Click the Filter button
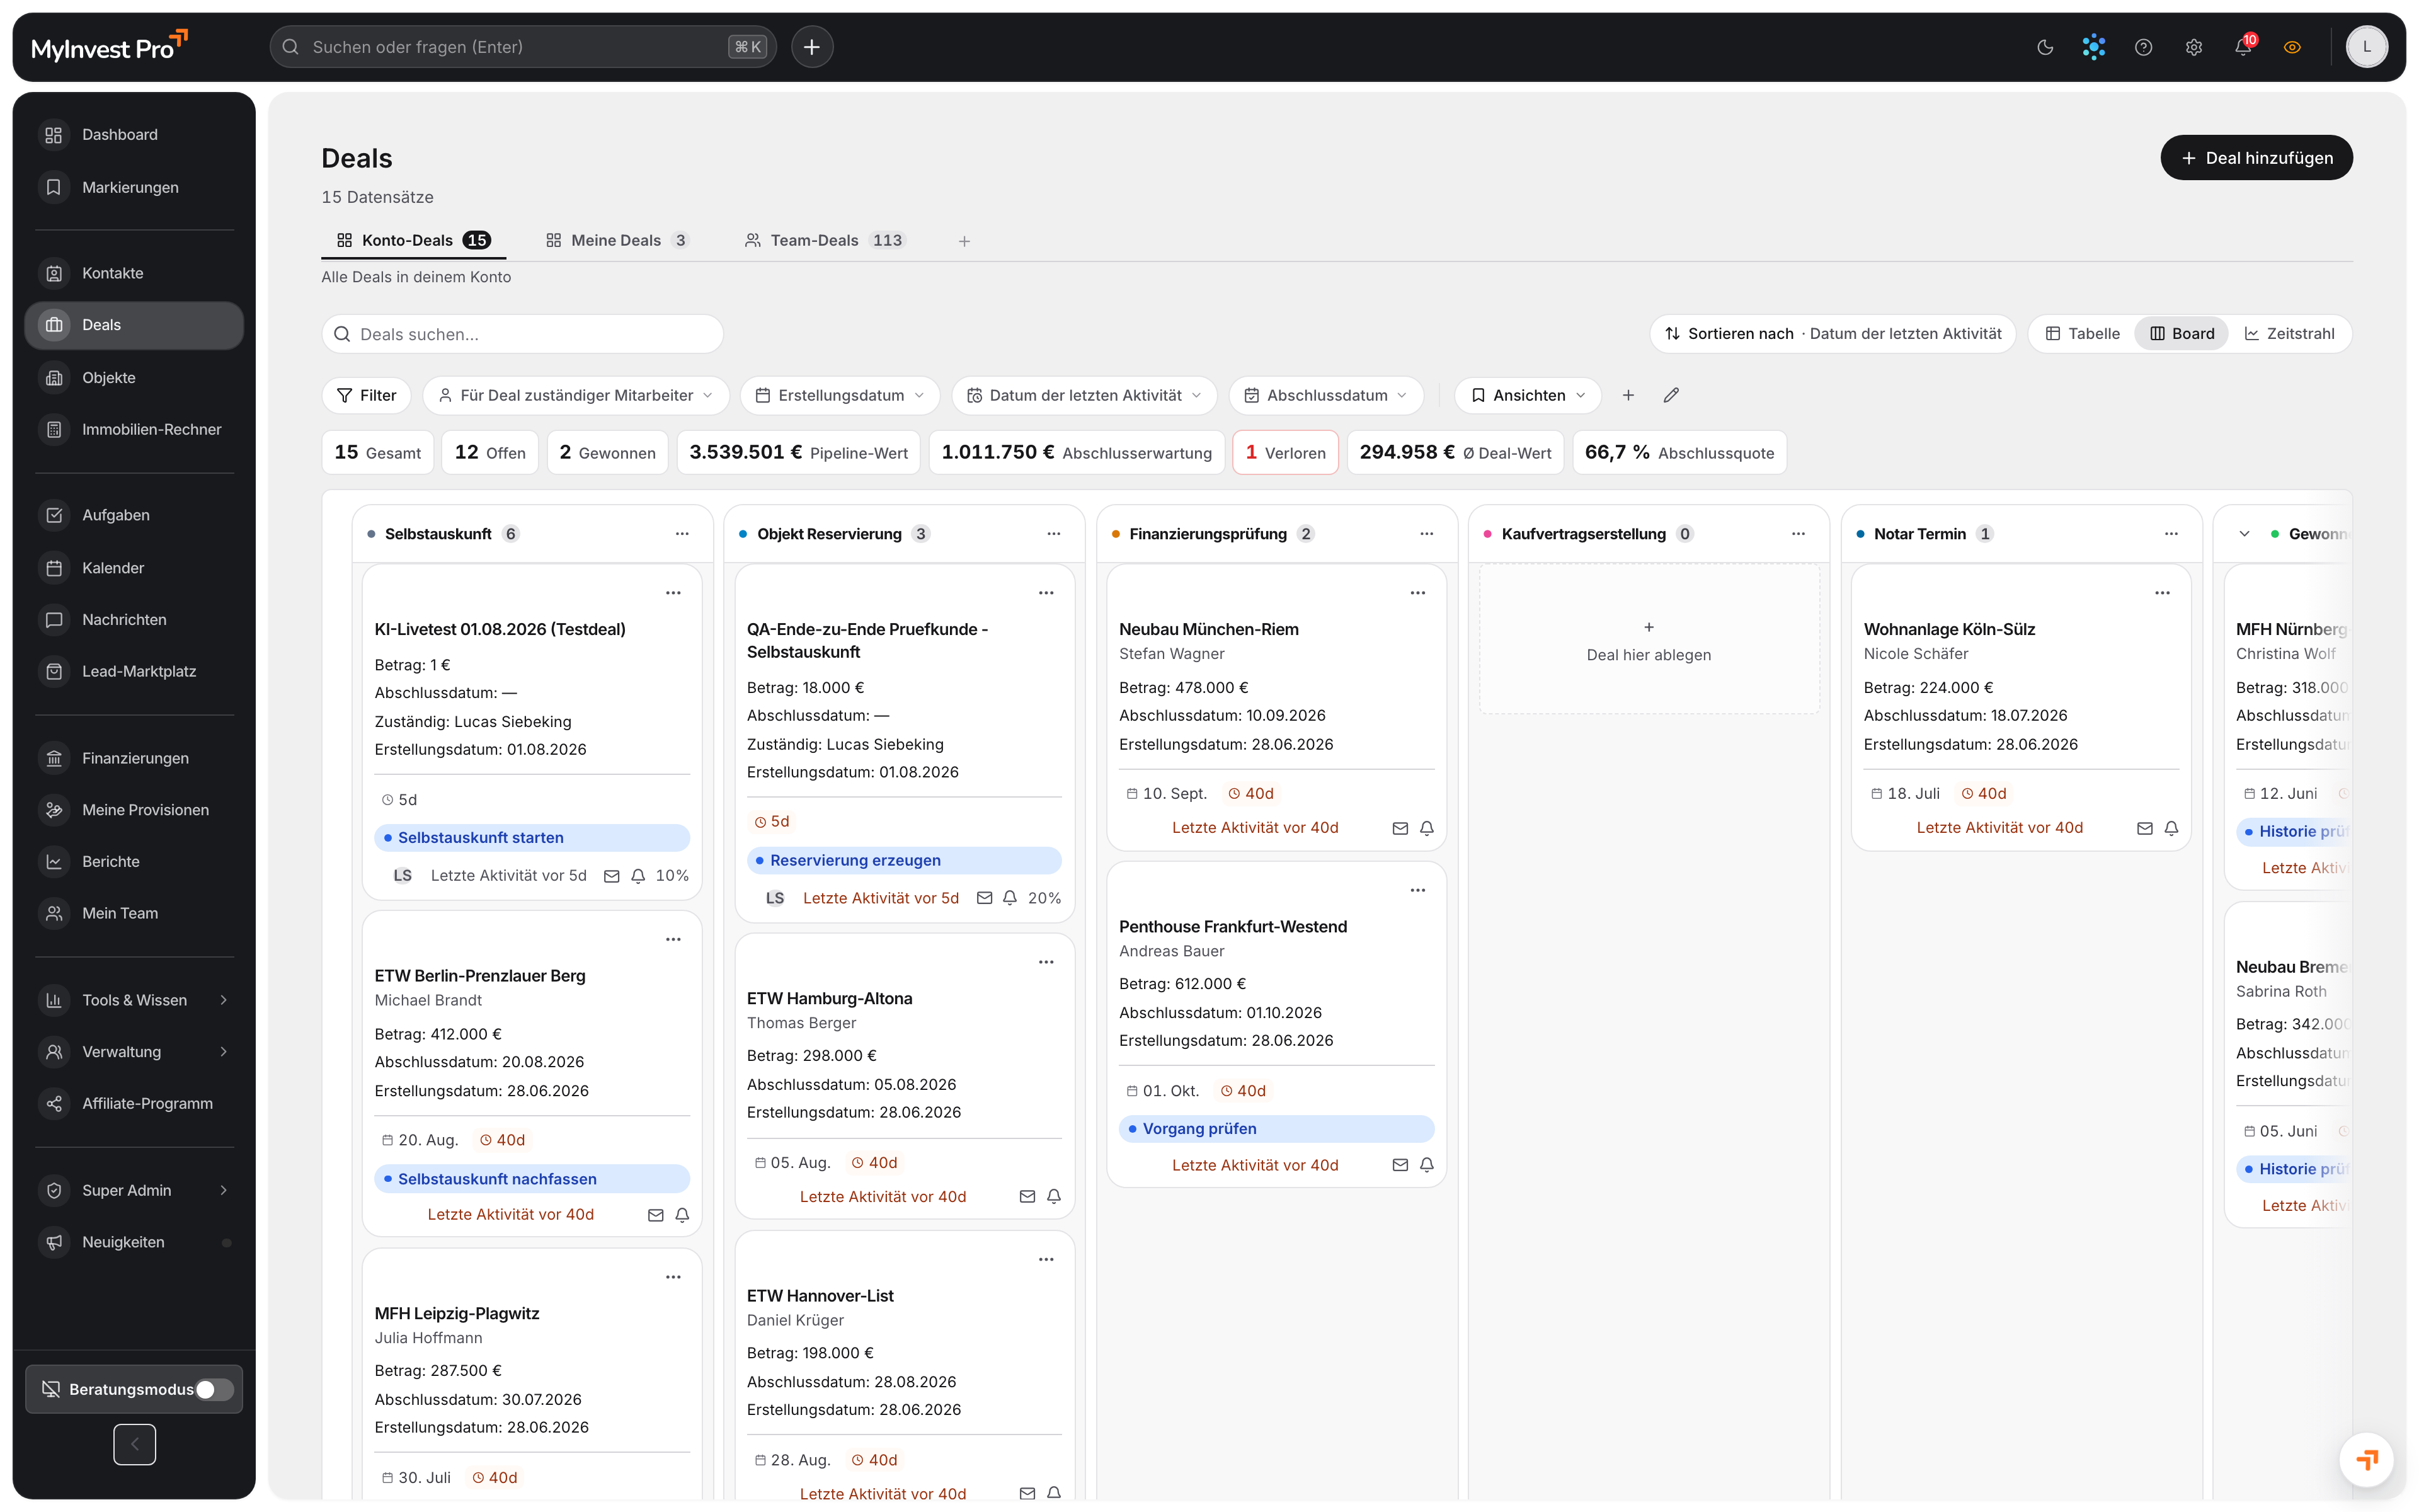2419x1512 pixels. pos(366,395)
